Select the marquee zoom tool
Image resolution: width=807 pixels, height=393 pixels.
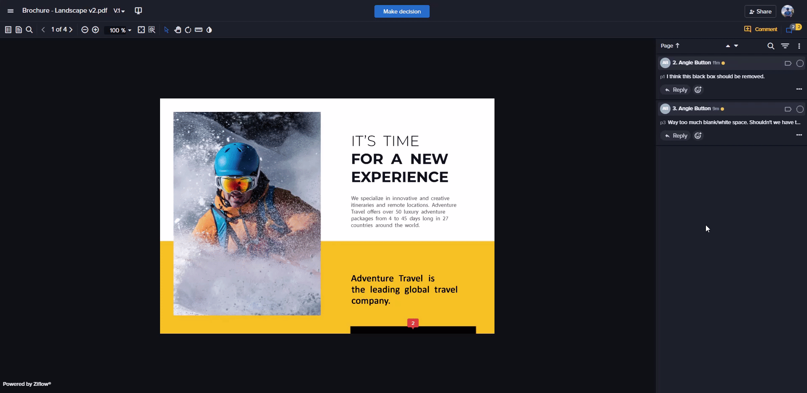pos(152,30)
